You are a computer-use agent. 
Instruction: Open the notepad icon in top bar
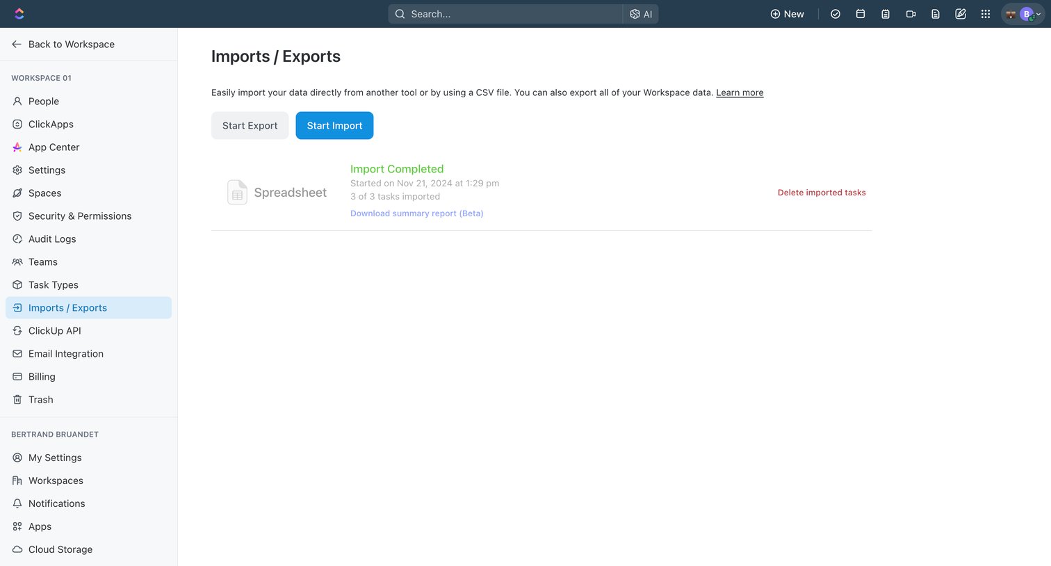click(886, 14)
